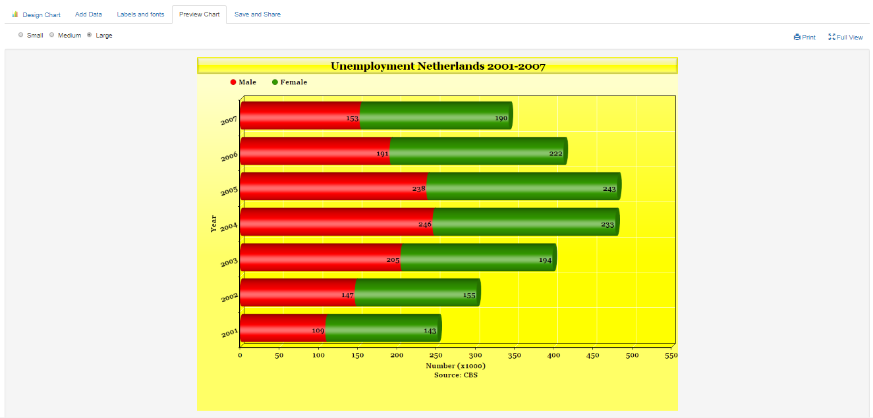Click the 550 value on the x-axis

tap(671, 355)
